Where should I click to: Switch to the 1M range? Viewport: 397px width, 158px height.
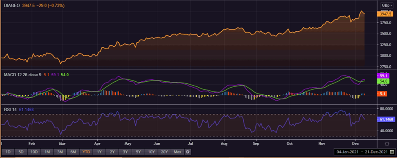(47, 152)
